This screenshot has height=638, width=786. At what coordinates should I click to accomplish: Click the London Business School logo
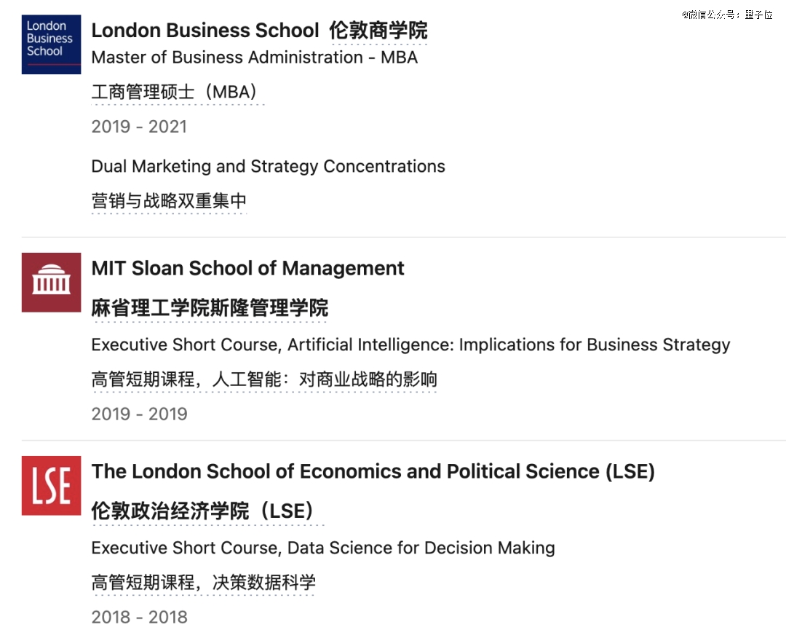(51, 44)
